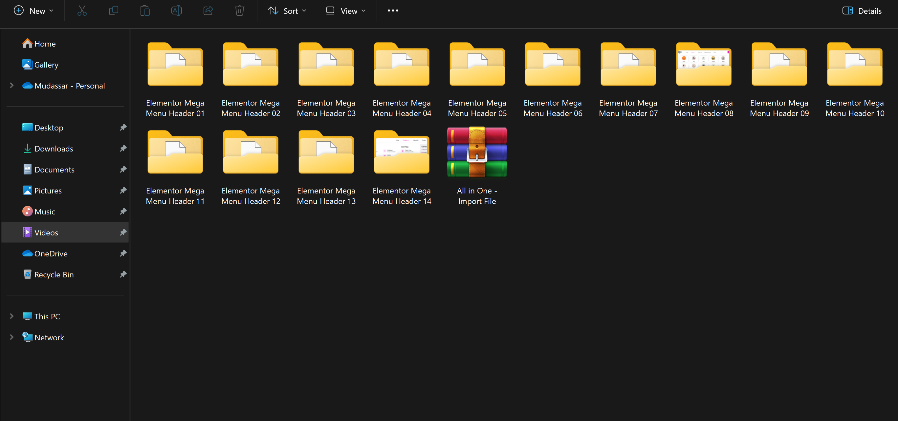Select folder Elementor Mega Menu Header 06
Viewport: 898px width, 421px height.
[553, 79]
